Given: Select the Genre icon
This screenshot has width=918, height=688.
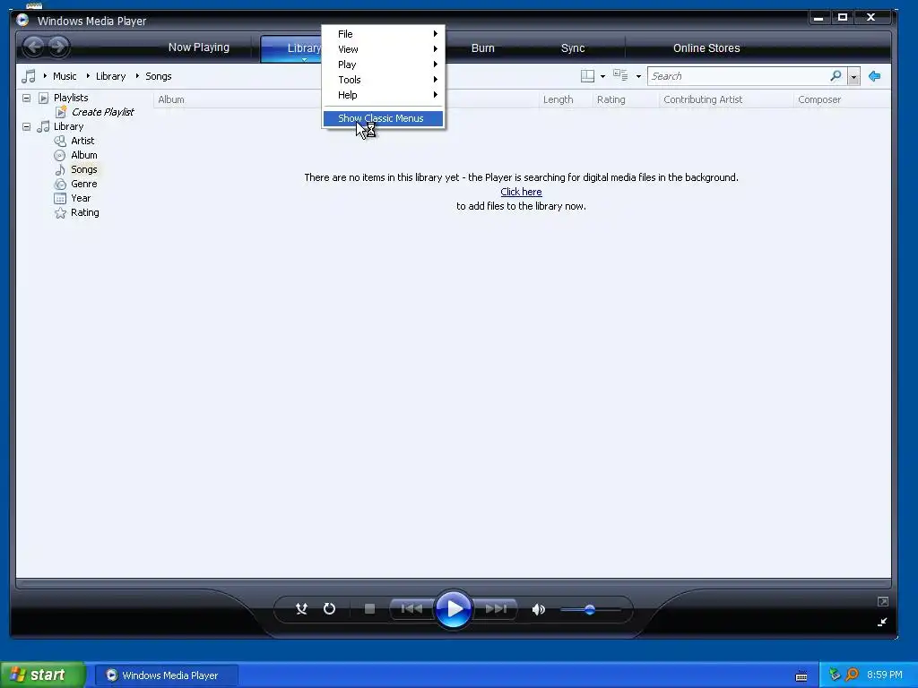Looking at the screenshot, I should (60, 185).
